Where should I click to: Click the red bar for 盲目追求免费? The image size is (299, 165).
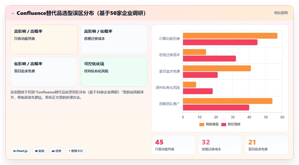tap(200, 75)
